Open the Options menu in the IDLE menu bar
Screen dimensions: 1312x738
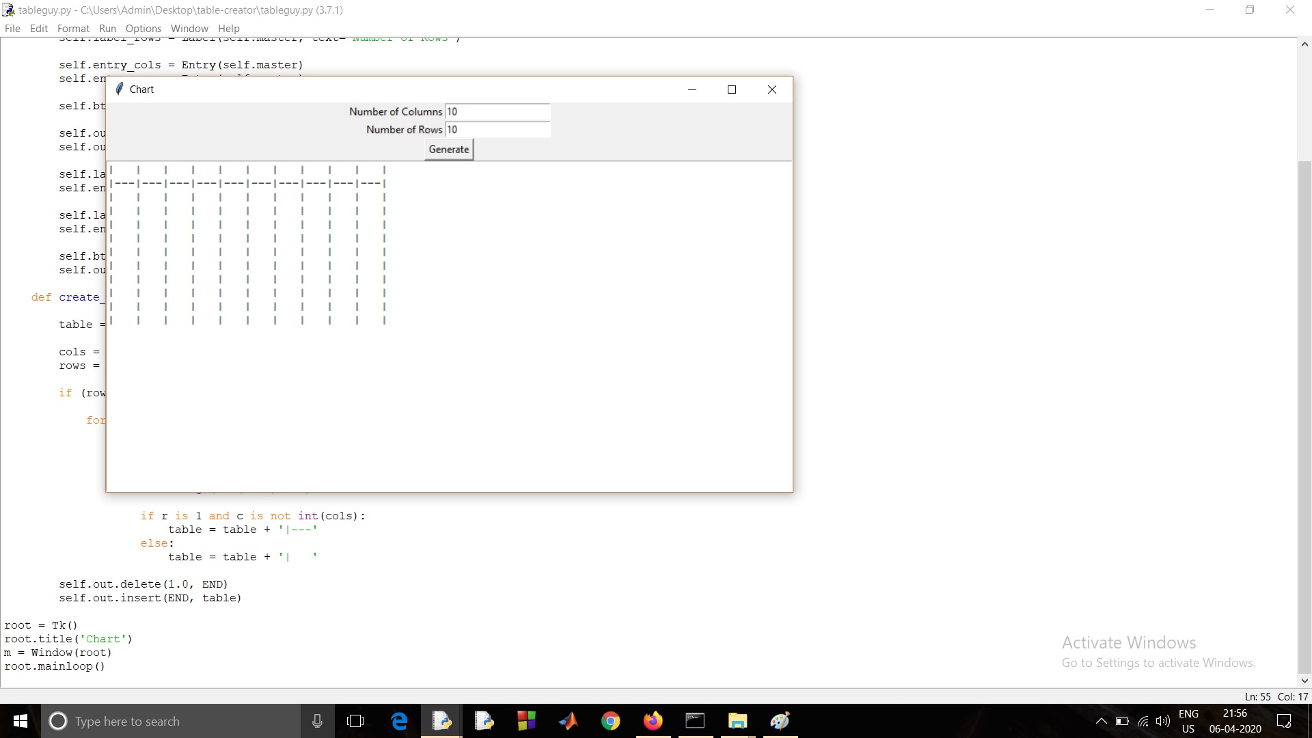coord(143,29)
